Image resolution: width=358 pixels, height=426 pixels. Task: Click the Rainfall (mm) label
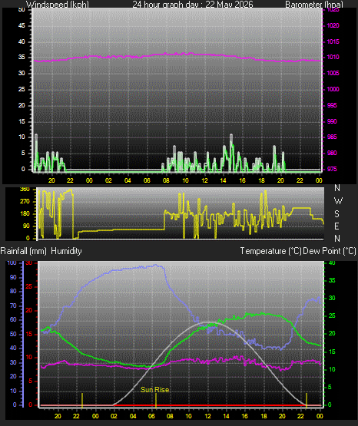tap(23, 251)
